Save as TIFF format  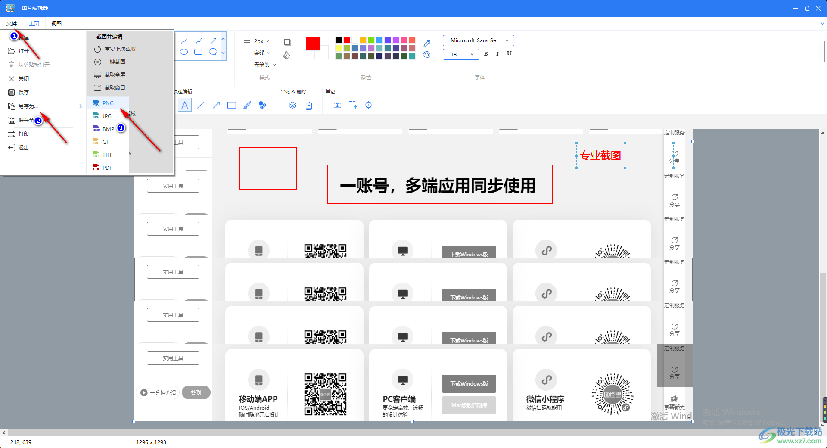tap(108, 155)
